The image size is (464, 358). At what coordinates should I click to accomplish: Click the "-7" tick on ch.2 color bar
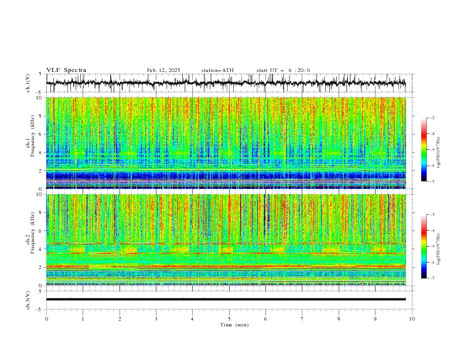coord(432,278)
